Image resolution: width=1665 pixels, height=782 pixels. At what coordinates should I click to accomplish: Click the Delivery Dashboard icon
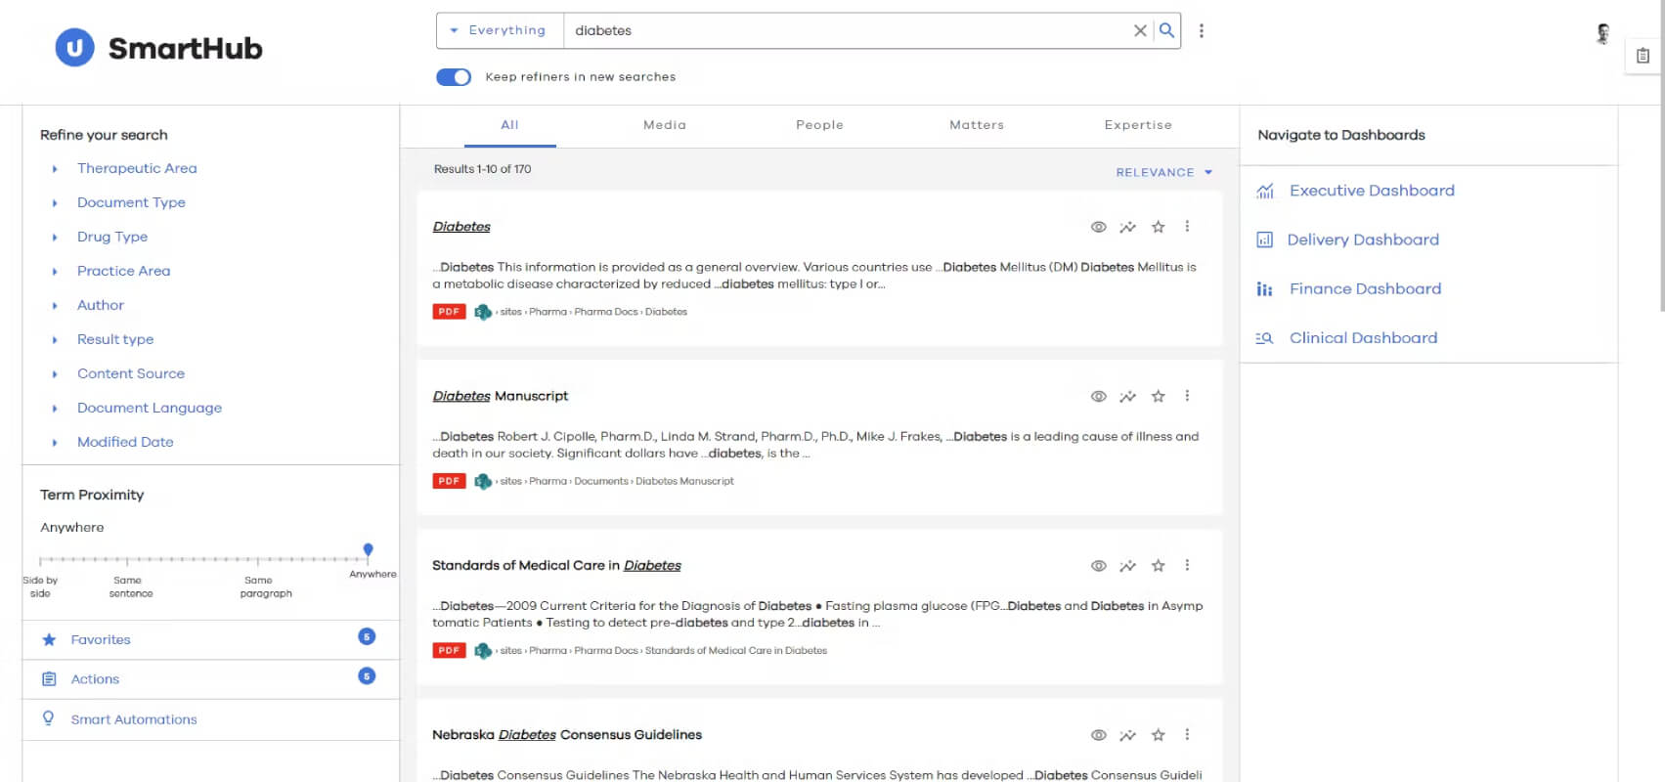1264,239
